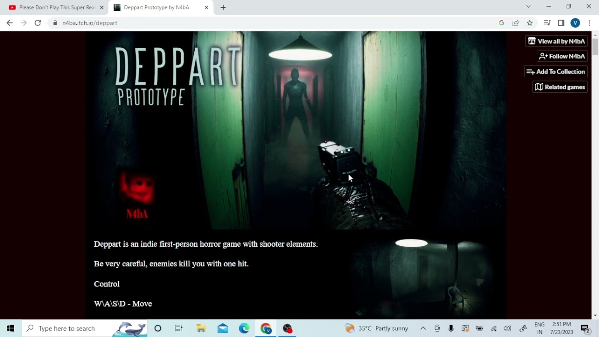Open File Explorer from the taskbar
Screen dimensions: 599x337
pos(201,328)
